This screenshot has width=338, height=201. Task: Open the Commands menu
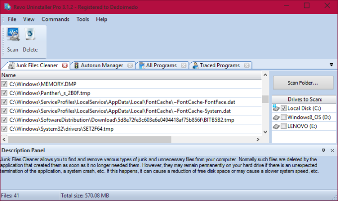[x=55, y=19]
